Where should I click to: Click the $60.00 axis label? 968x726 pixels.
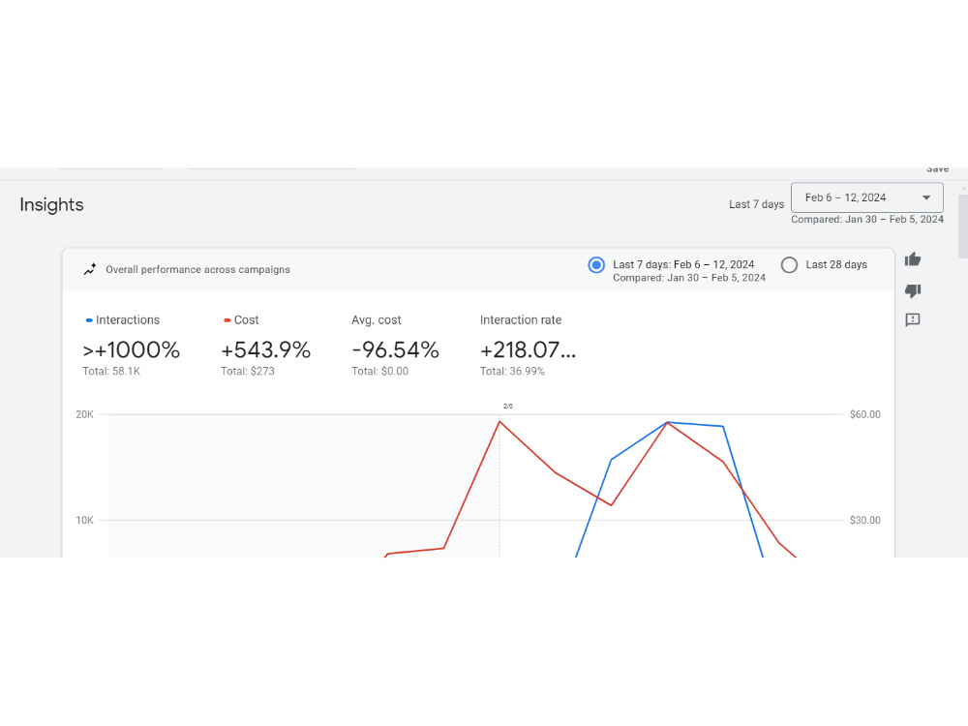coord(864,414)
